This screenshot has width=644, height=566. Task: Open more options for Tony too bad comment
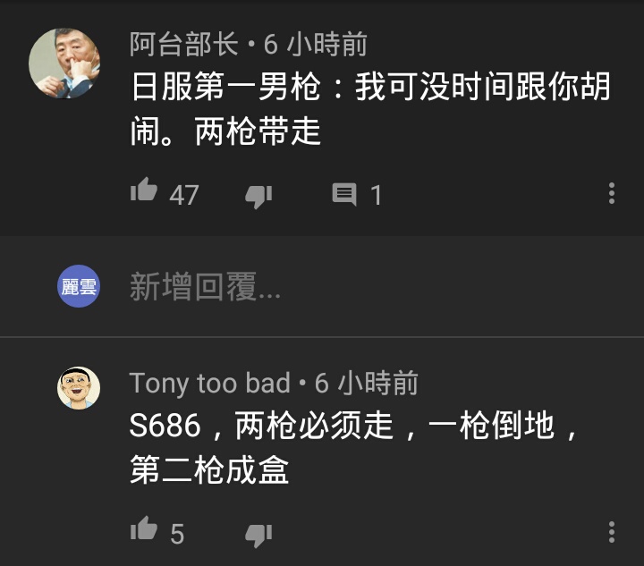click(x=612, y=532)
